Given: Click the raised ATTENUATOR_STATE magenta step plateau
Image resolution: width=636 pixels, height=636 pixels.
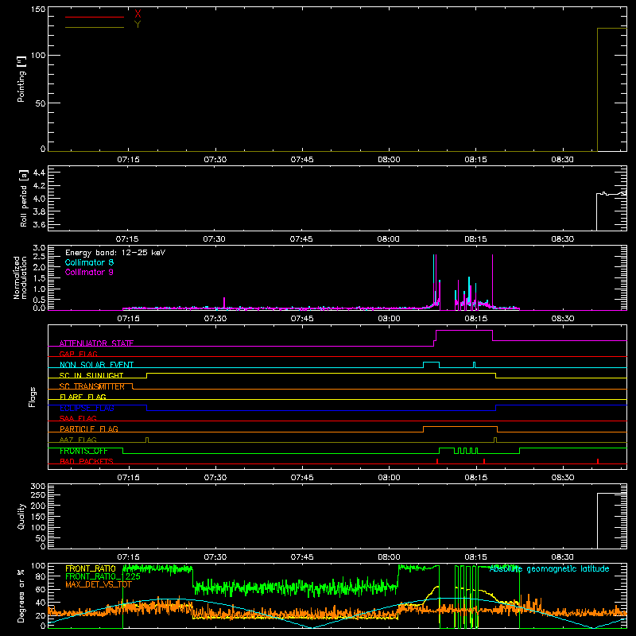Looking at the screenshot, I should pos(464,331).
